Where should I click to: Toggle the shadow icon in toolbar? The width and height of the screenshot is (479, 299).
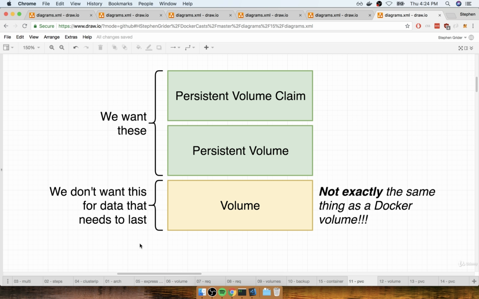click(159, 47)
